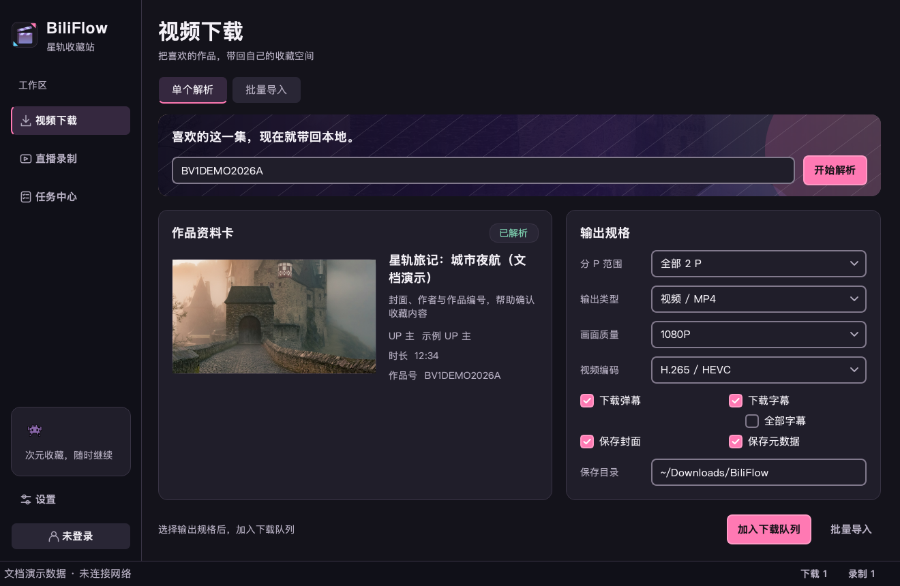This screenshot has height=586, width=900.
Task: Open the 视频编码 dropdown showing H.265 / HEVC
Action: tap(759, 370)
